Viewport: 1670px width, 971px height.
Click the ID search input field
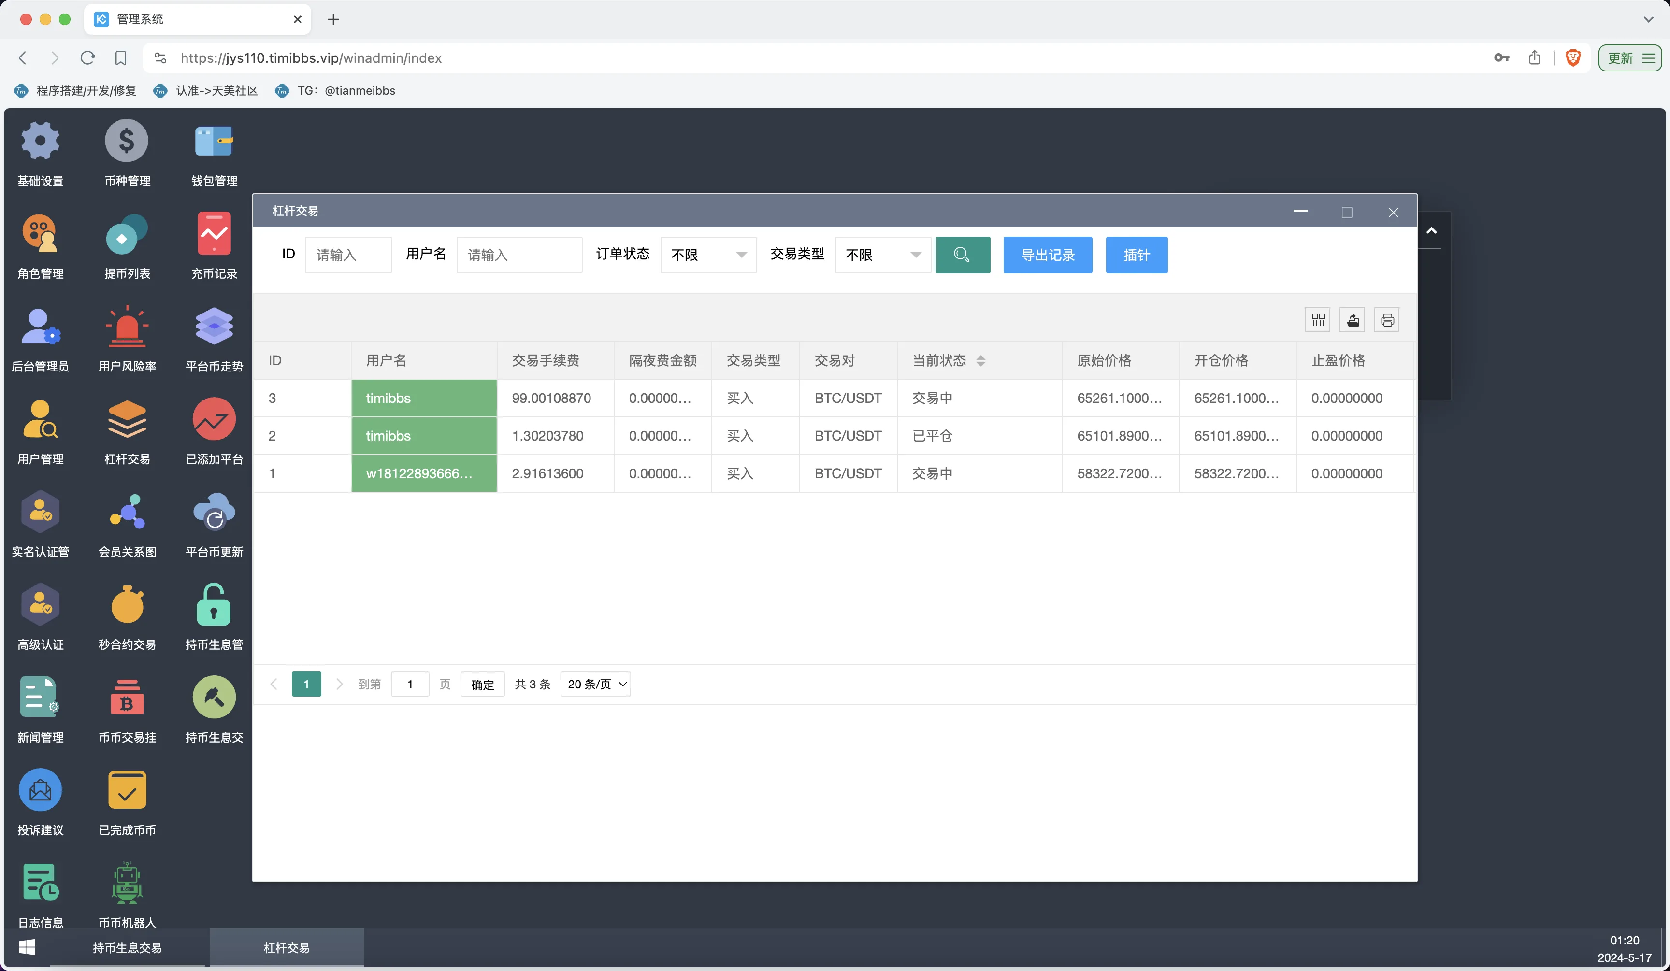348,254
